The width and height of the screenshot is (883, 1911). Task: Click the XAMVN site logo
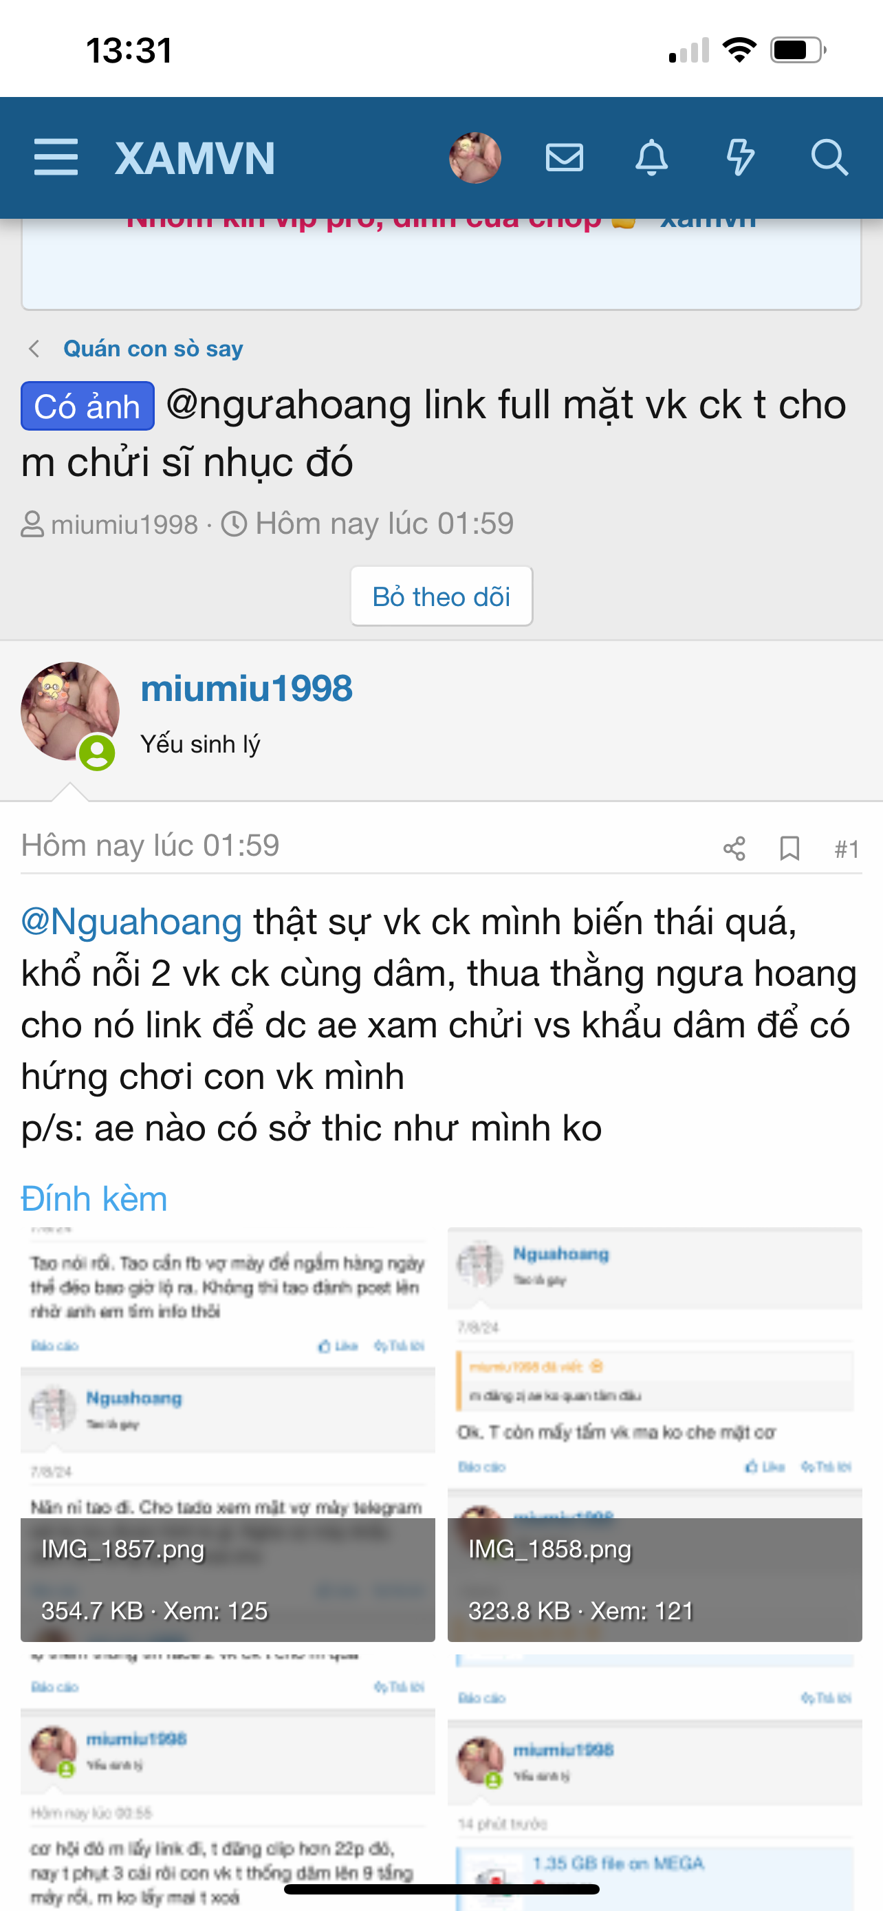[195, 158]
